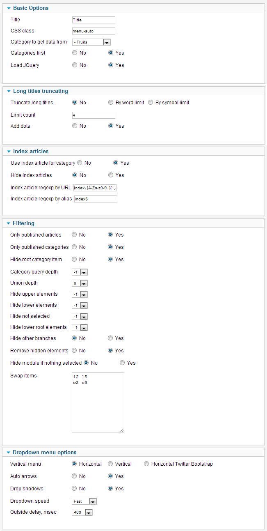Choose Horizontal Twitter Bootstrap menu option

(x=146, y=464)
